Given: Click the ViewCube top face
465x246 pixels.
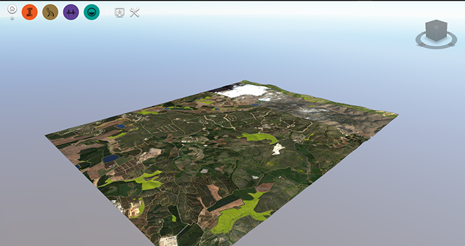Looking at the screenshot, I should pos(436,25).
